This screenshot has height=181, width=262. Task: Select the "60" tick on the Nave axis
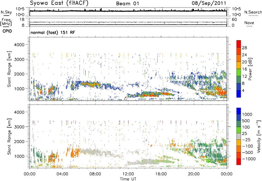234,20
